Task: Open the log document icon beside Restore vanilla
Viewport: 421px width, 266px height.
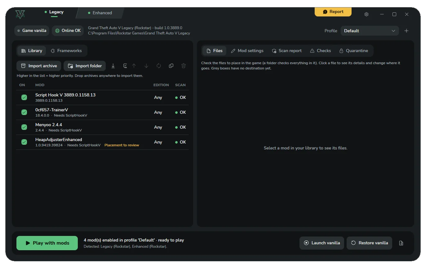Action: pyautogui.click(x=401, y=243)
